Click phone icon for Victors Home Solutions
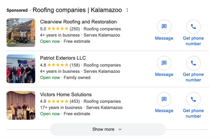Image resolution: width=220 pixels, height=139 pixels. 193,99
